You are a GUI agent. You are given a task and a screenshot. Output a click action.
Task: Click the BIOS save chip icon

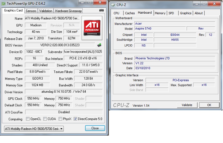pyautogui.click(x=99, y=45)
